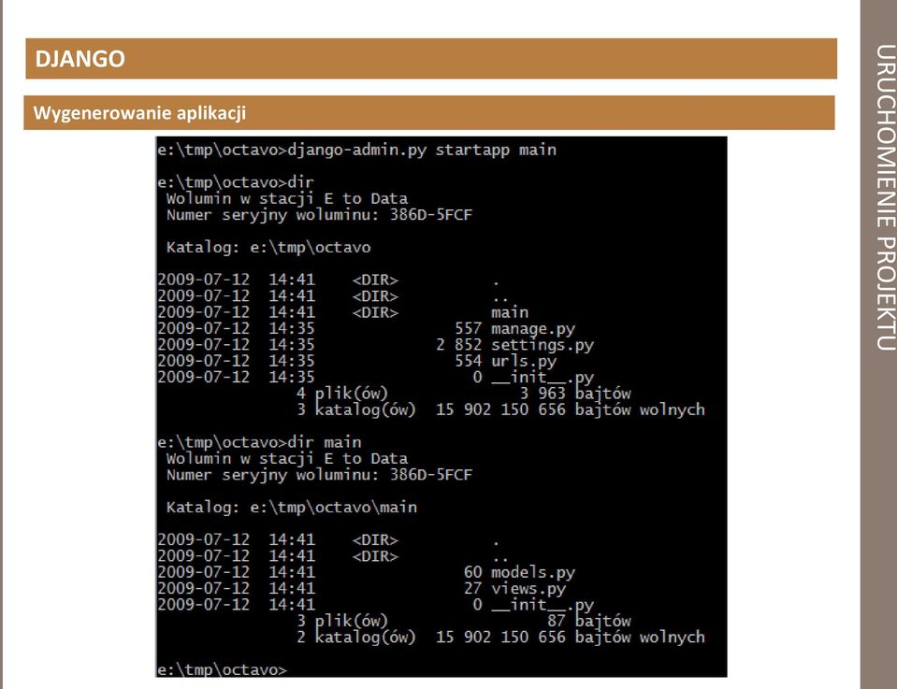Viewport: 897px width, 689px height.
Task: Click the '__init__.py' entry dated 14:35
Action: [543, 378]
